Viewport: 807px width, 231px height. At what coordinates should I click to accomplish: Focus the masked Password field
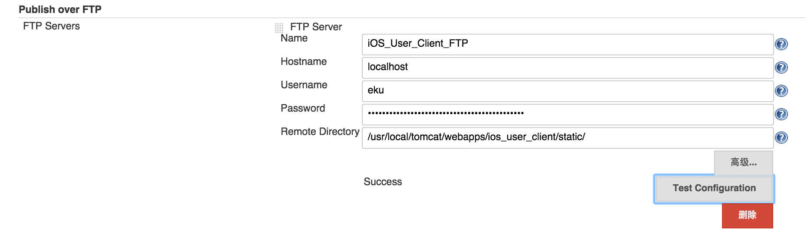568,114
